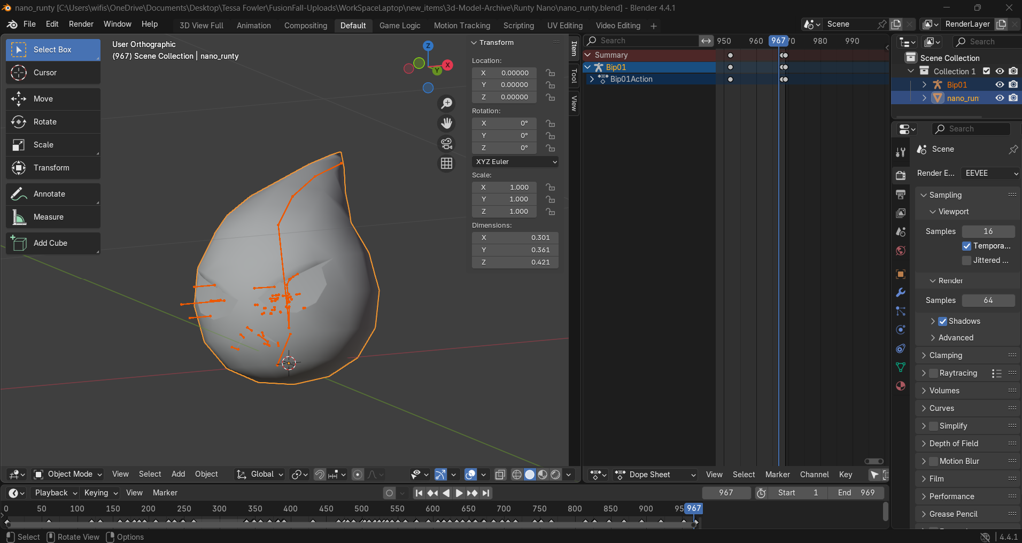Enable the Jittered Shadows checkbox

click(966, 260)
